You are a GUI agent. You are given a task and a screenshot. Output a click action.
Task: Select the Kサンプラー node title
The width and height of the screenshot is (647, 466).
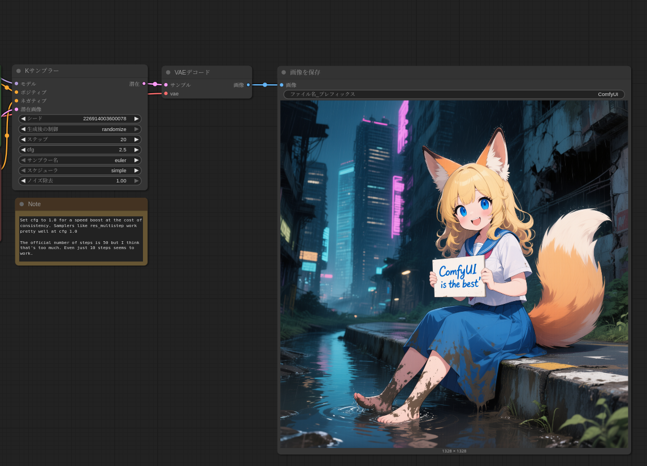(x=42, y=71)
